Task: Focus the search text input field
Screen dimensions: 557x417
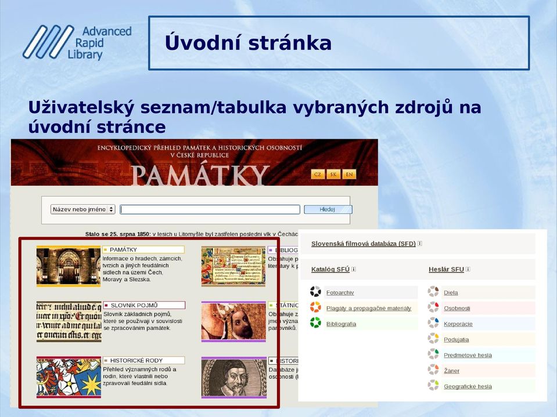Action: click(x=210, y=209)
